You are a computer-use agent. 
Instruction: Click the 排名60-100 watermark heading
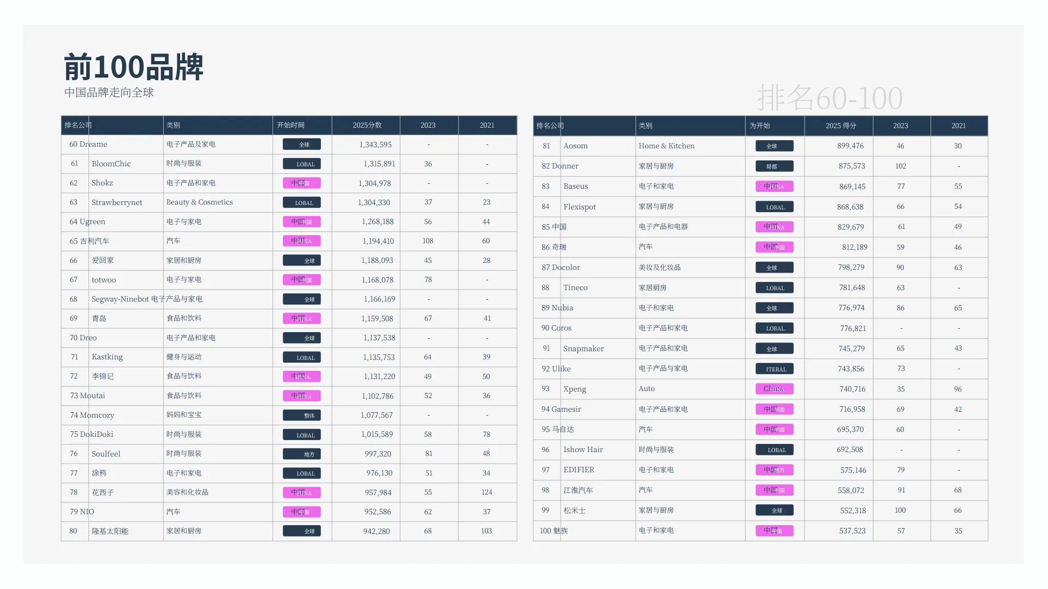[829, 98]
